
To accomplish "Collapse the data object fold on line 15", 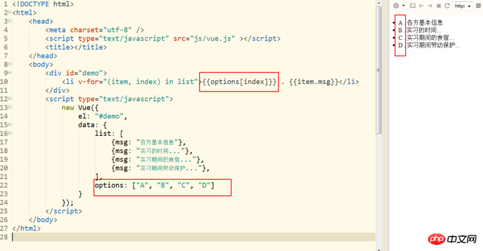I will 10,124.
